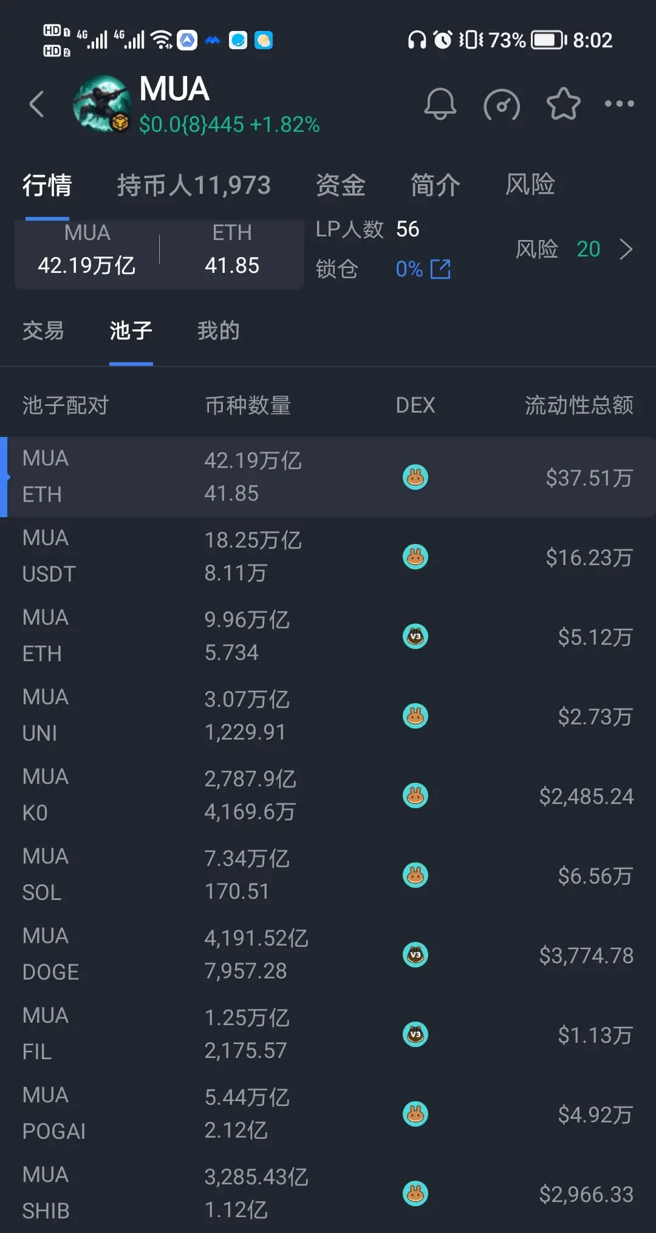Open the 简介 tab
The height and width of the screenshot is (1233, 656).
click(436, 185)
